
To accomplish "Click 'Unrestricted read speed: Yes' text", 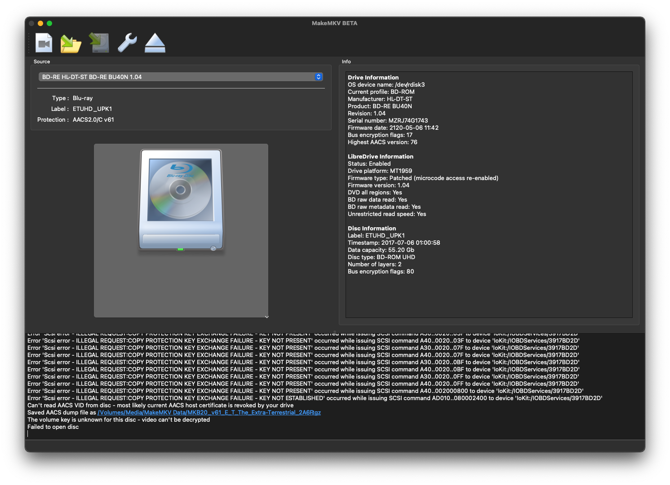I will (x=387, y=214).
